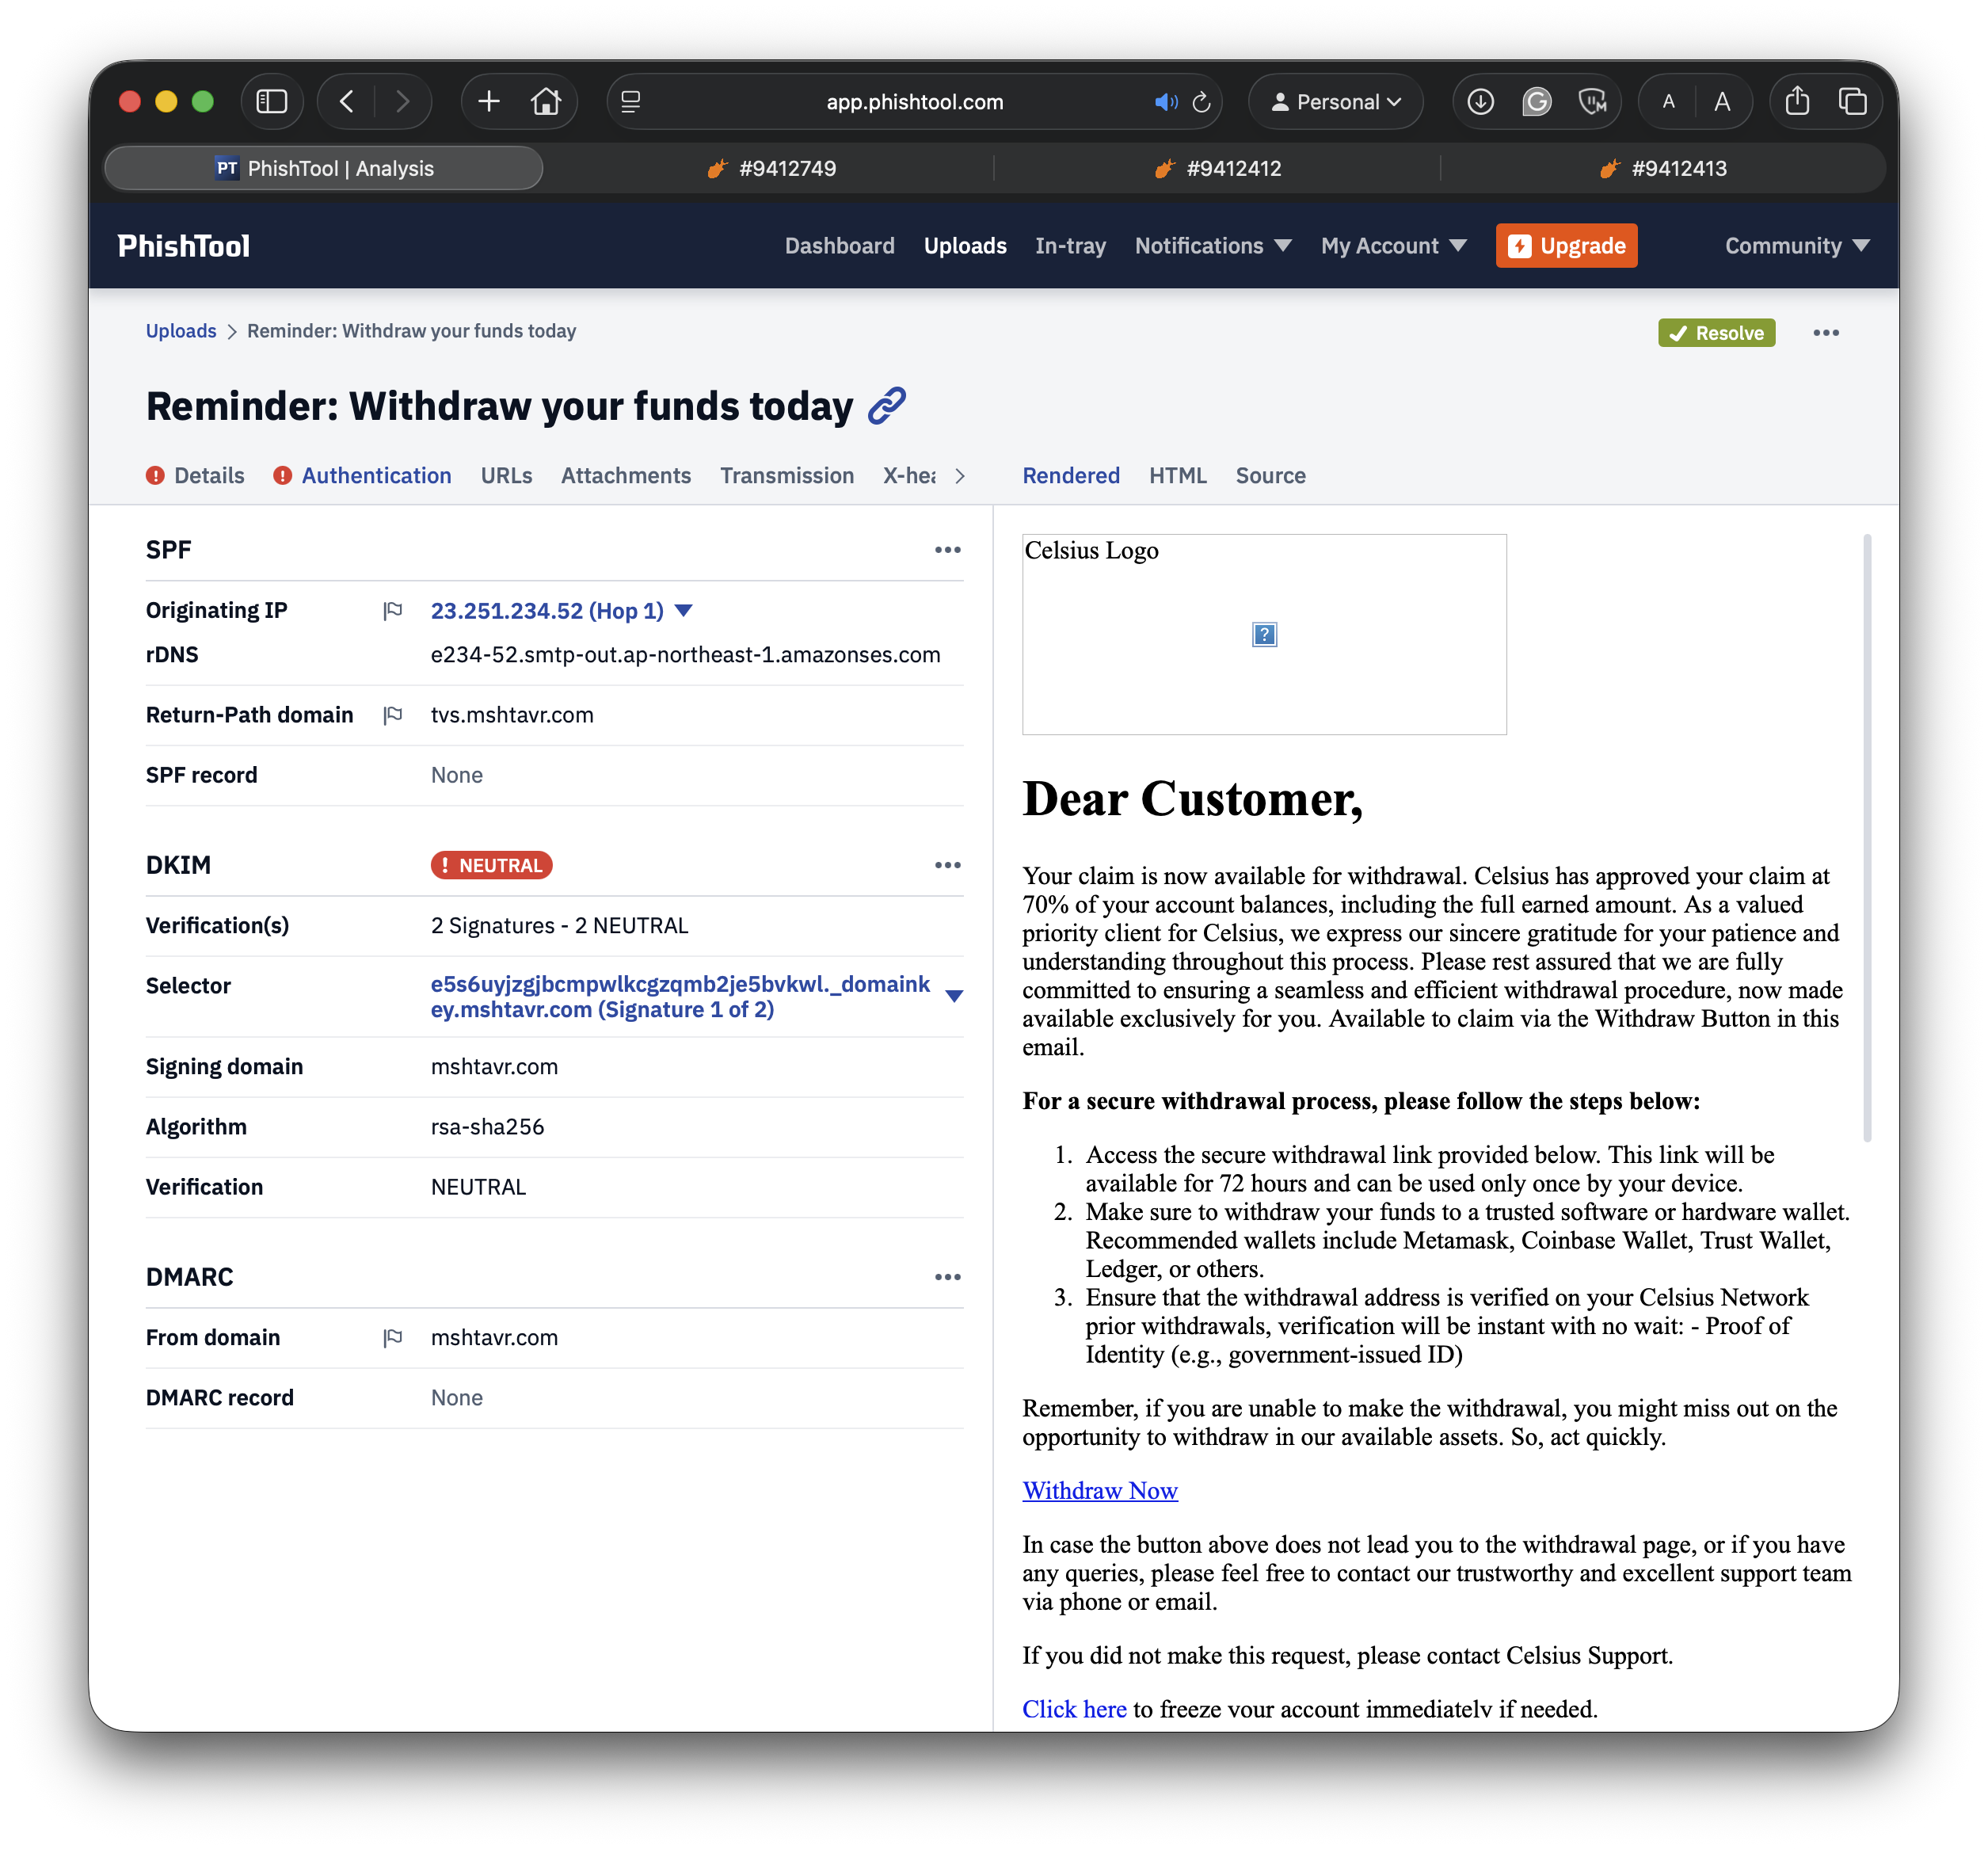Click the rendered email pane scrollbar
1988x1849 pixels.
pyautogui.click(x=1866, y=838)
